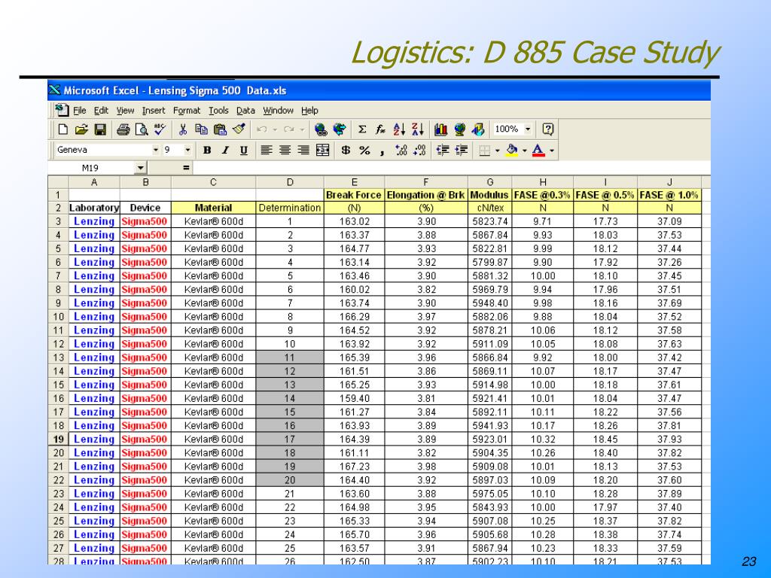Toggle Bold formatting
The width and height of the screenshot is (771, 578).
pyautogui.click(x=207, y=151)
